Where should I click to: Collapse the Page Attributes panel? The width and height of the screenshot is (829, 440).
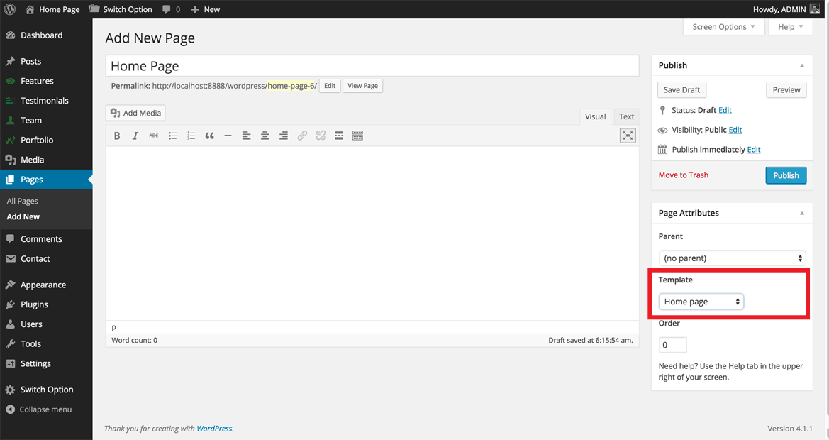click(802, 212)
